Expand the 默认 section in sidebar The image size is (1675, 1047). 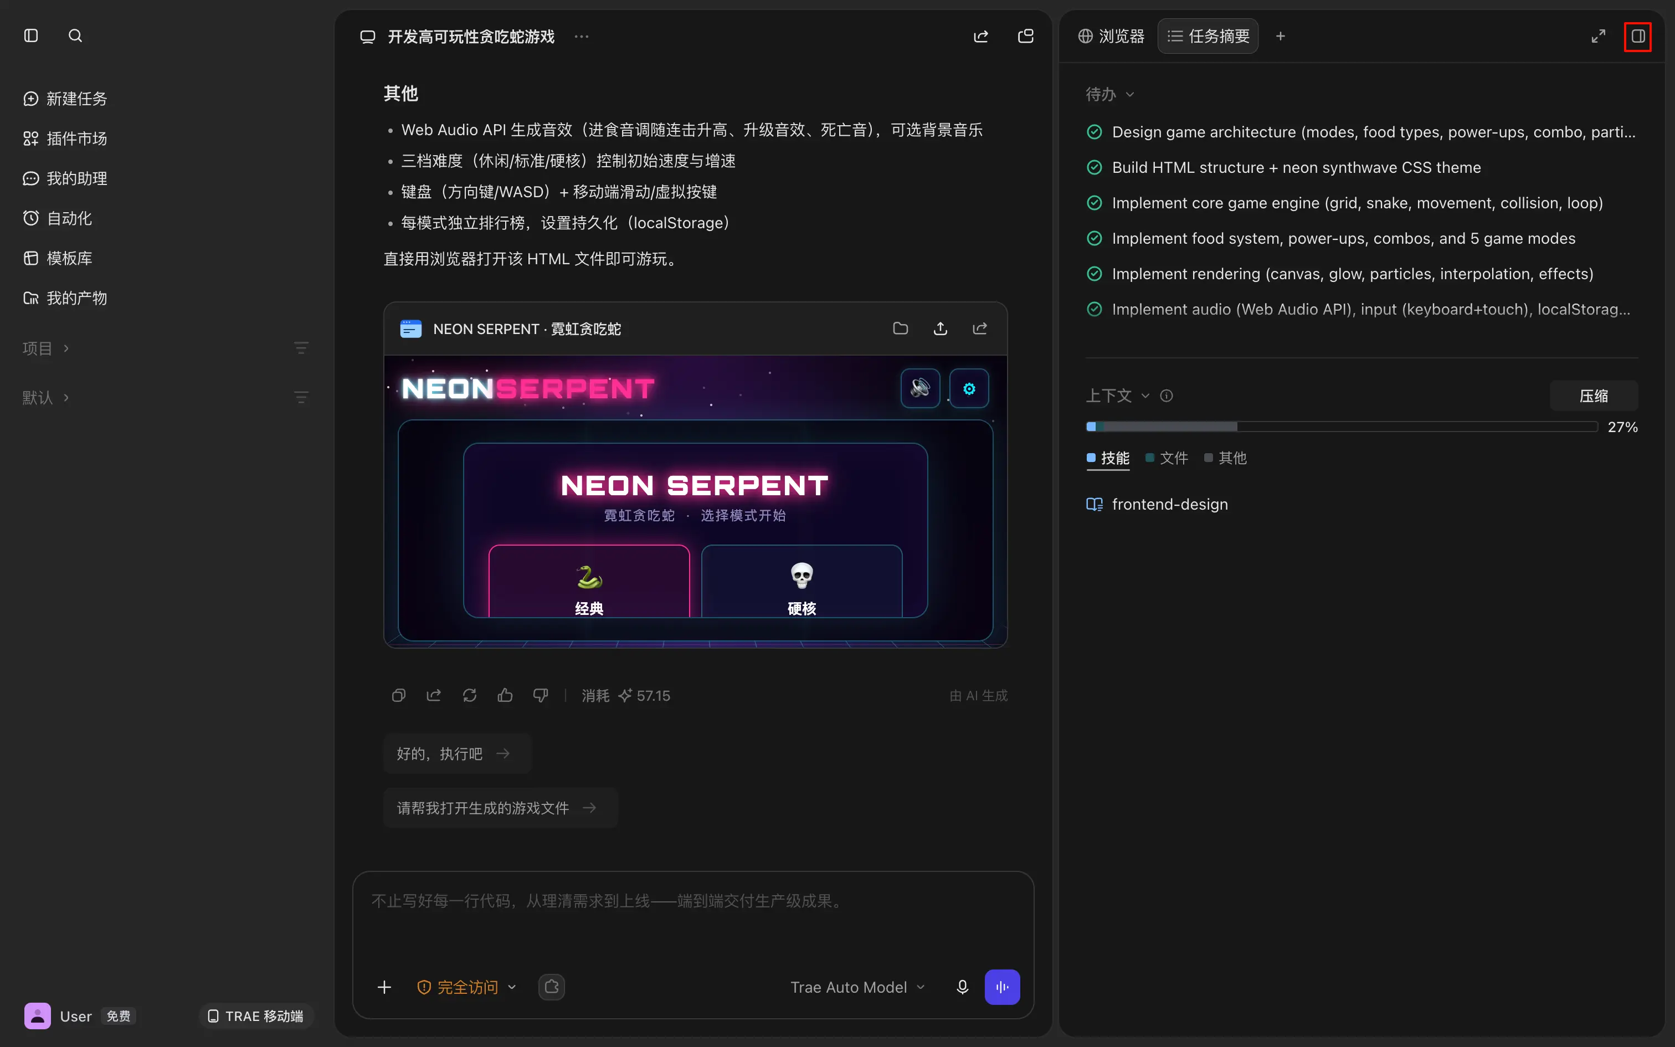click(x=45, y=398)
